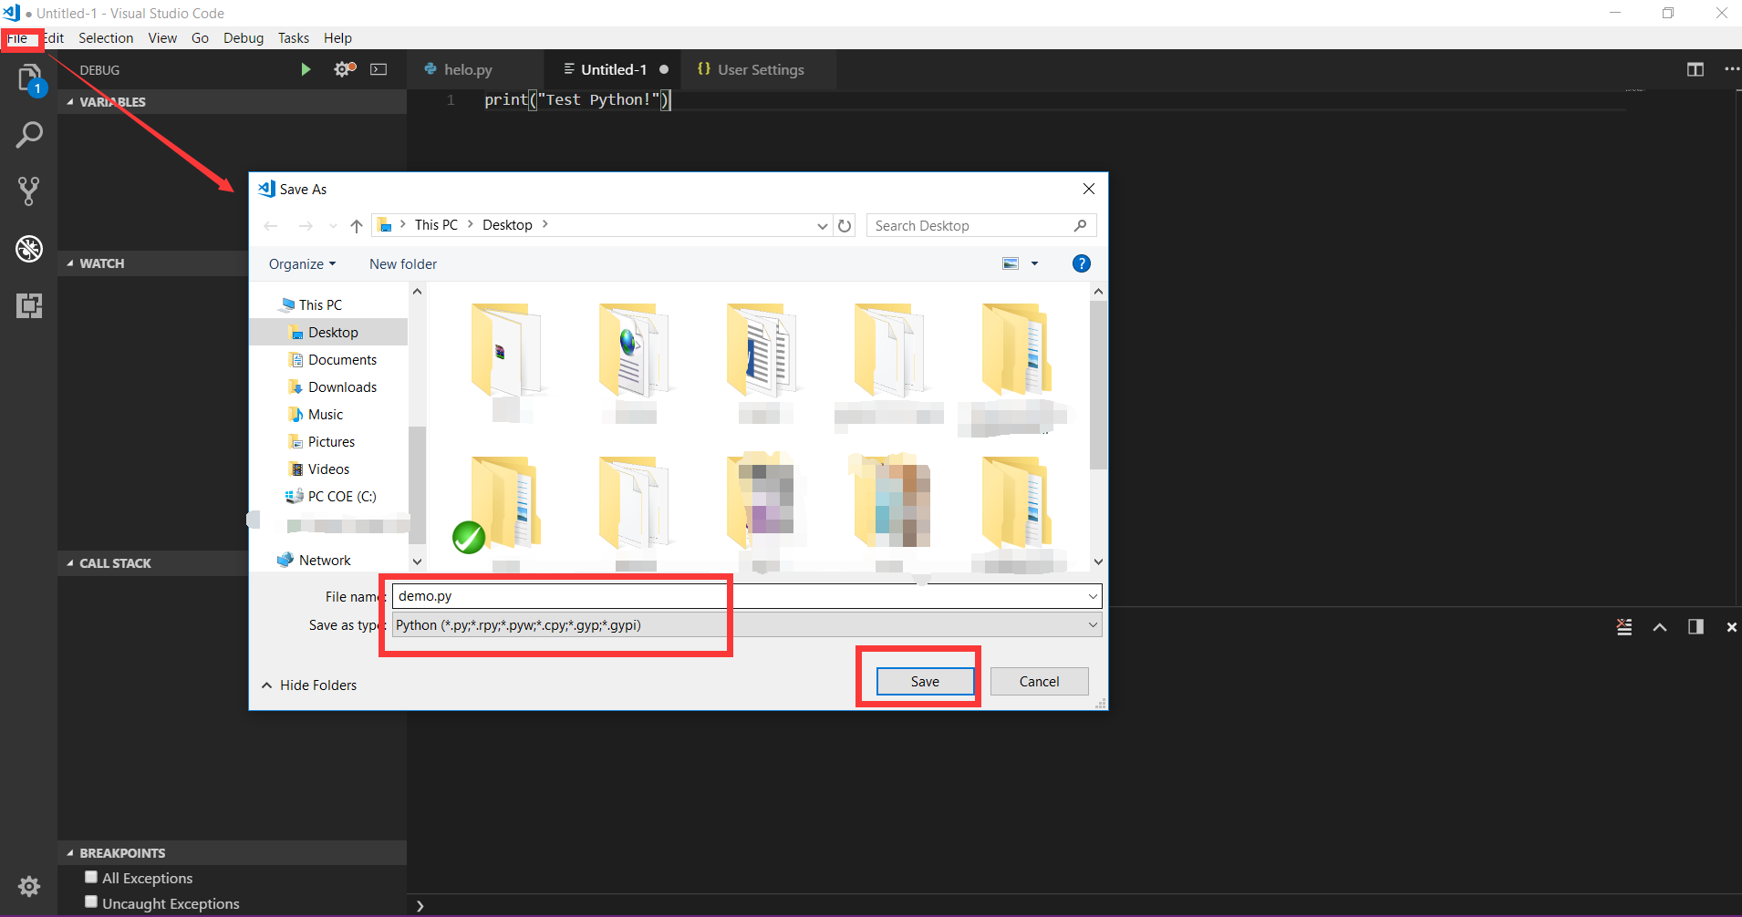Switch to the helo.py tab
This screenshot has height=917, width=1742.
[x=475, y=69]
